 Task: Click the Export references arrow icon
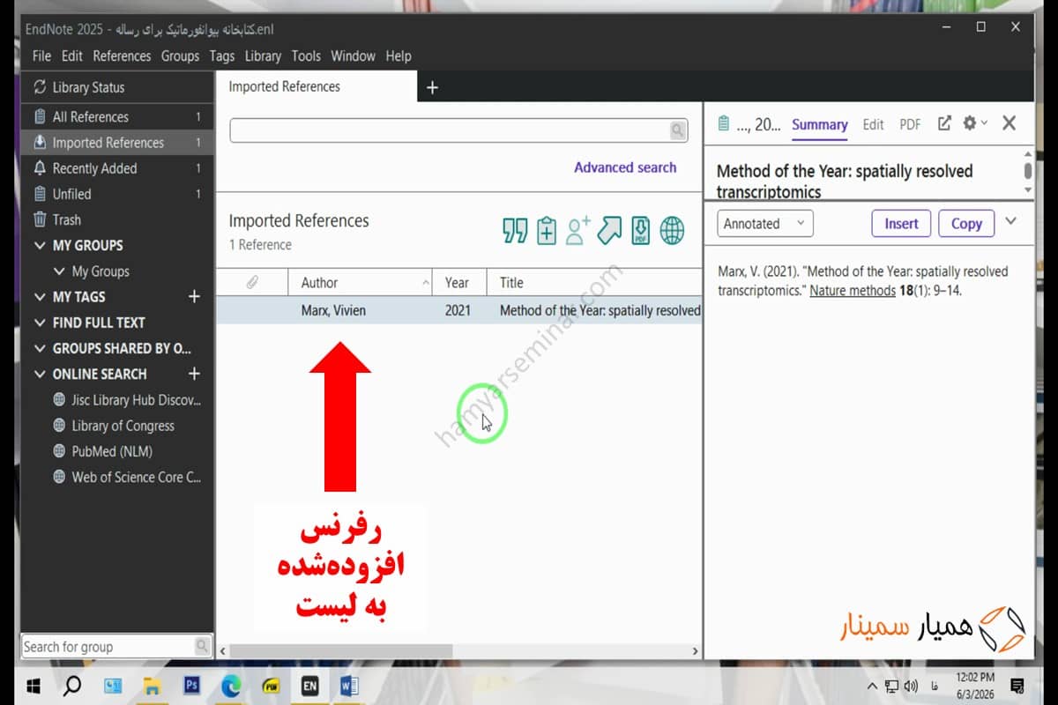[609, 231]
